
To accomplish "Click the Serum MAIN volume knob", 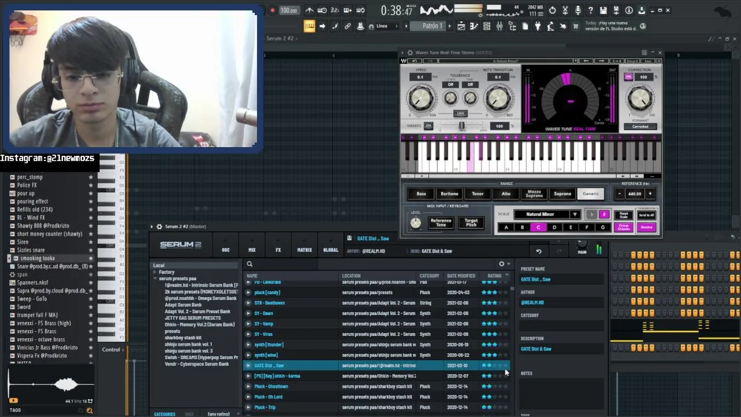I will (582, 244).
